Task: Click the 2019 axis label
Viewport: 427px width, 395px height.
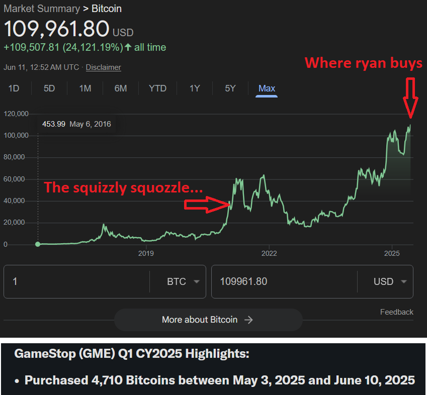Action: [146, 253]
